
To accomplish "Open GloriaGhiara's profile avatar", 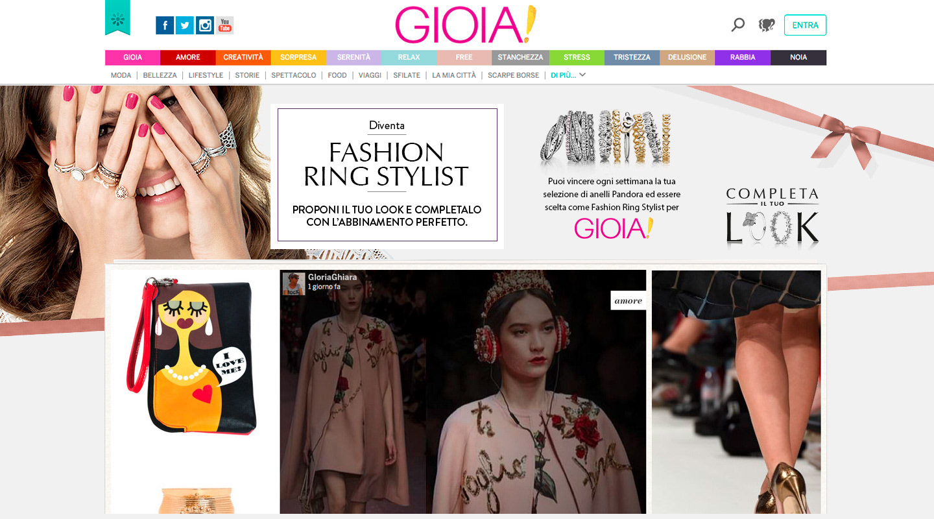I will click(294, 284).
